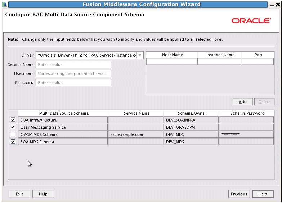Click into the Username input field

tap(73, 74)
